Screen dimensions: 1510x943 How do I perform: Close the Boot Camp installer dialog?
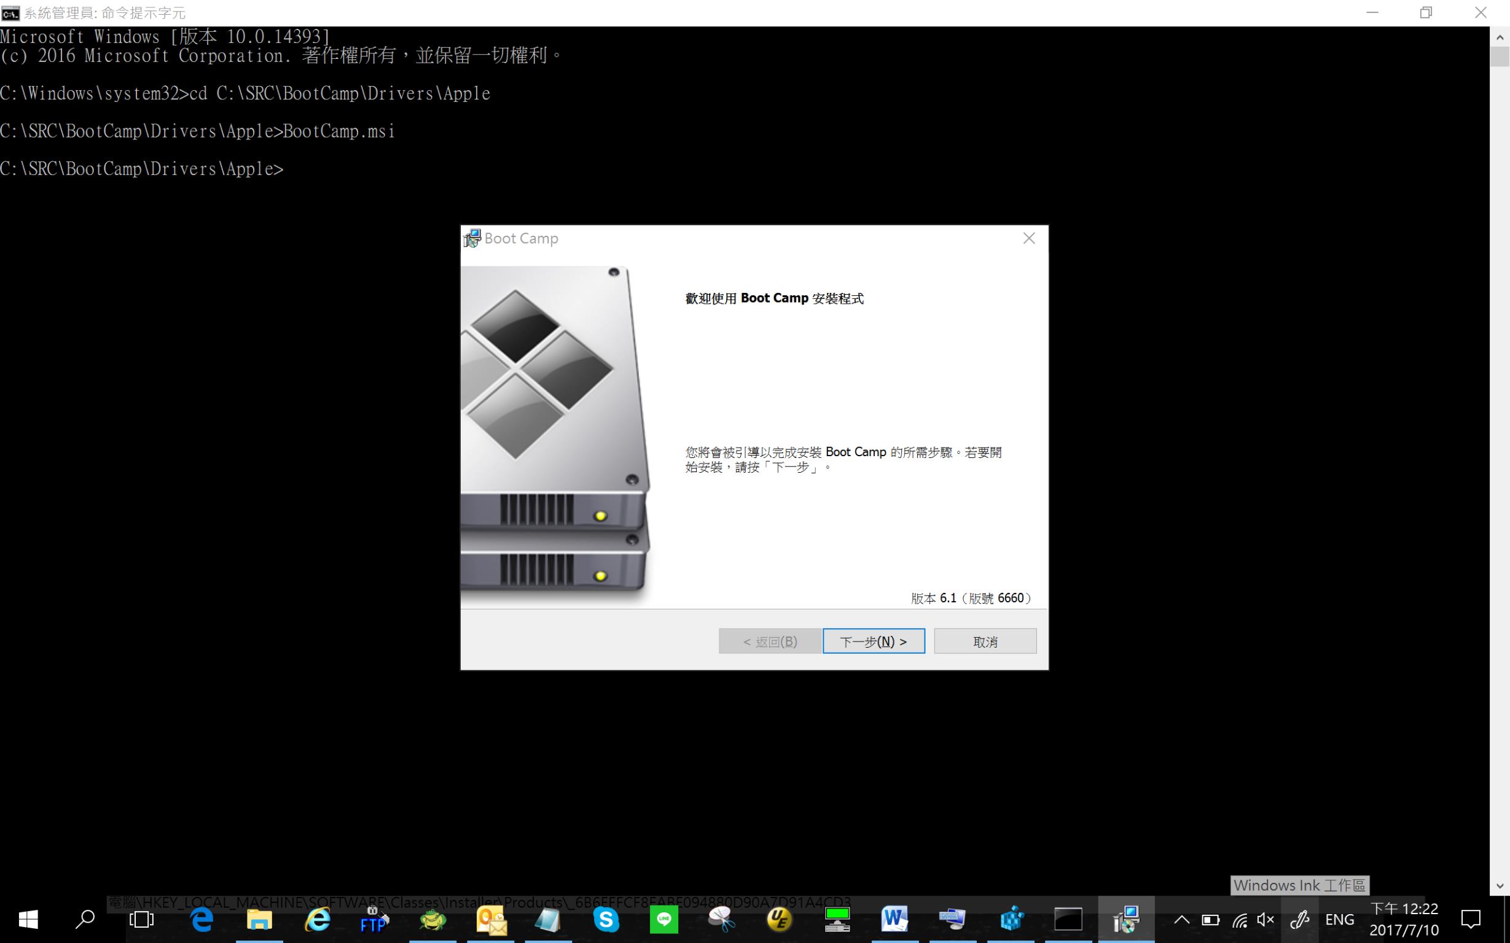coord(1029,238)
